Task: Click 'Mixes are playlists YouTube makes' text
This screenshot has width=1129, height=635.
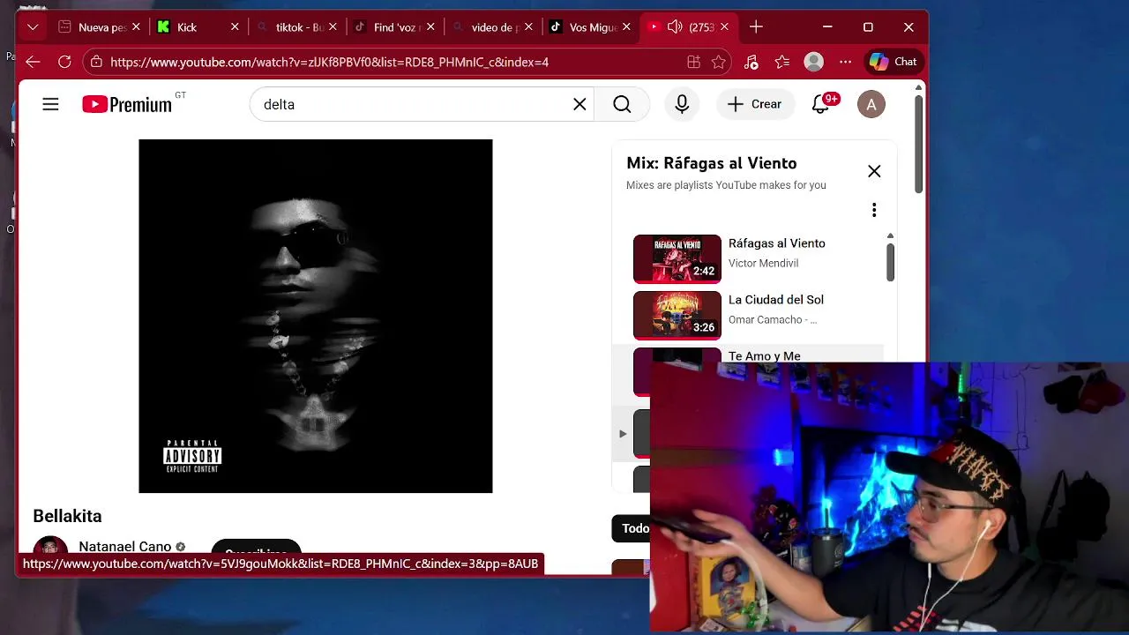Action: point(726,185)
